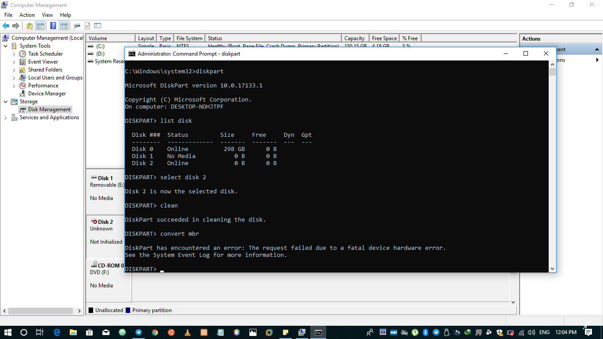Open VLC media player from the taskbar
Viewport: 603px width, 339px height.
pos(188,332)
